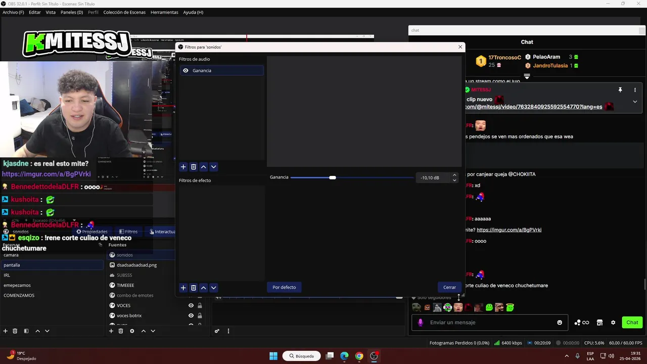Image resolution: width=647 pixels, height=364 pixels.
Task: Select the IRL scene
Action: click(52, 275)
